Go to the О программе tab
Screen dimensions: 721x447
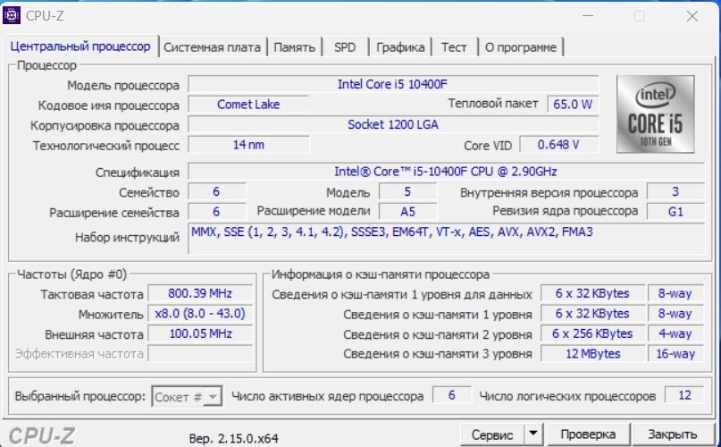pyautogui.click(x=521, y=47)
